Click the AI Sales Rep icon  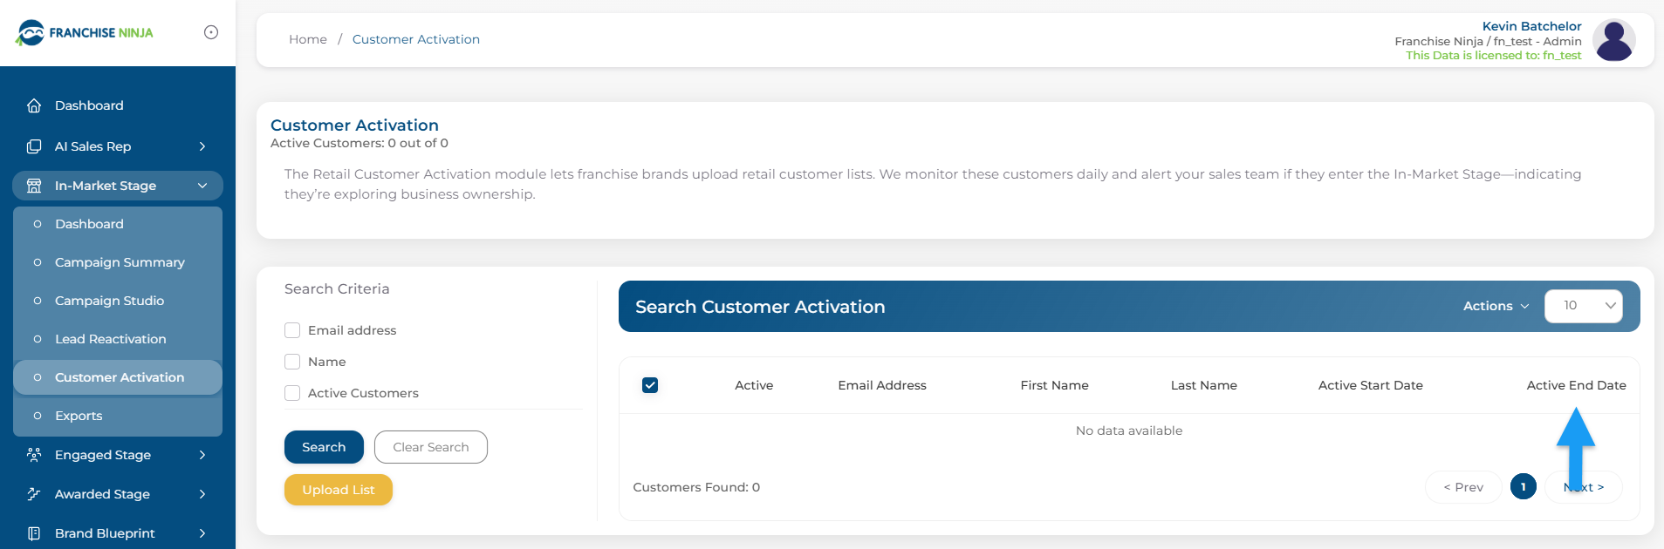point(34,146)
